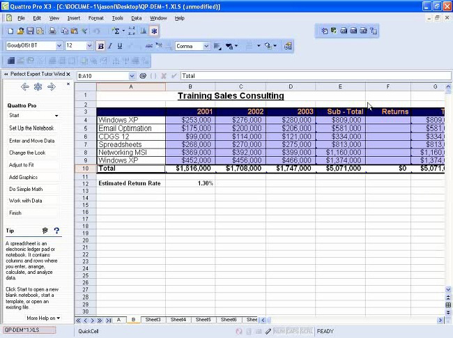Click the Chart icon in toolbar
The height and width of the screenshot is (338, 453).
pos(144,31)
